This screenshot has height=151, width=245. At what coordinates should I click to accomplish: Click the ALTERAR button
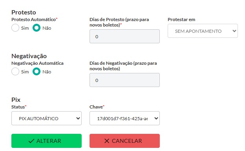[46, 141]
